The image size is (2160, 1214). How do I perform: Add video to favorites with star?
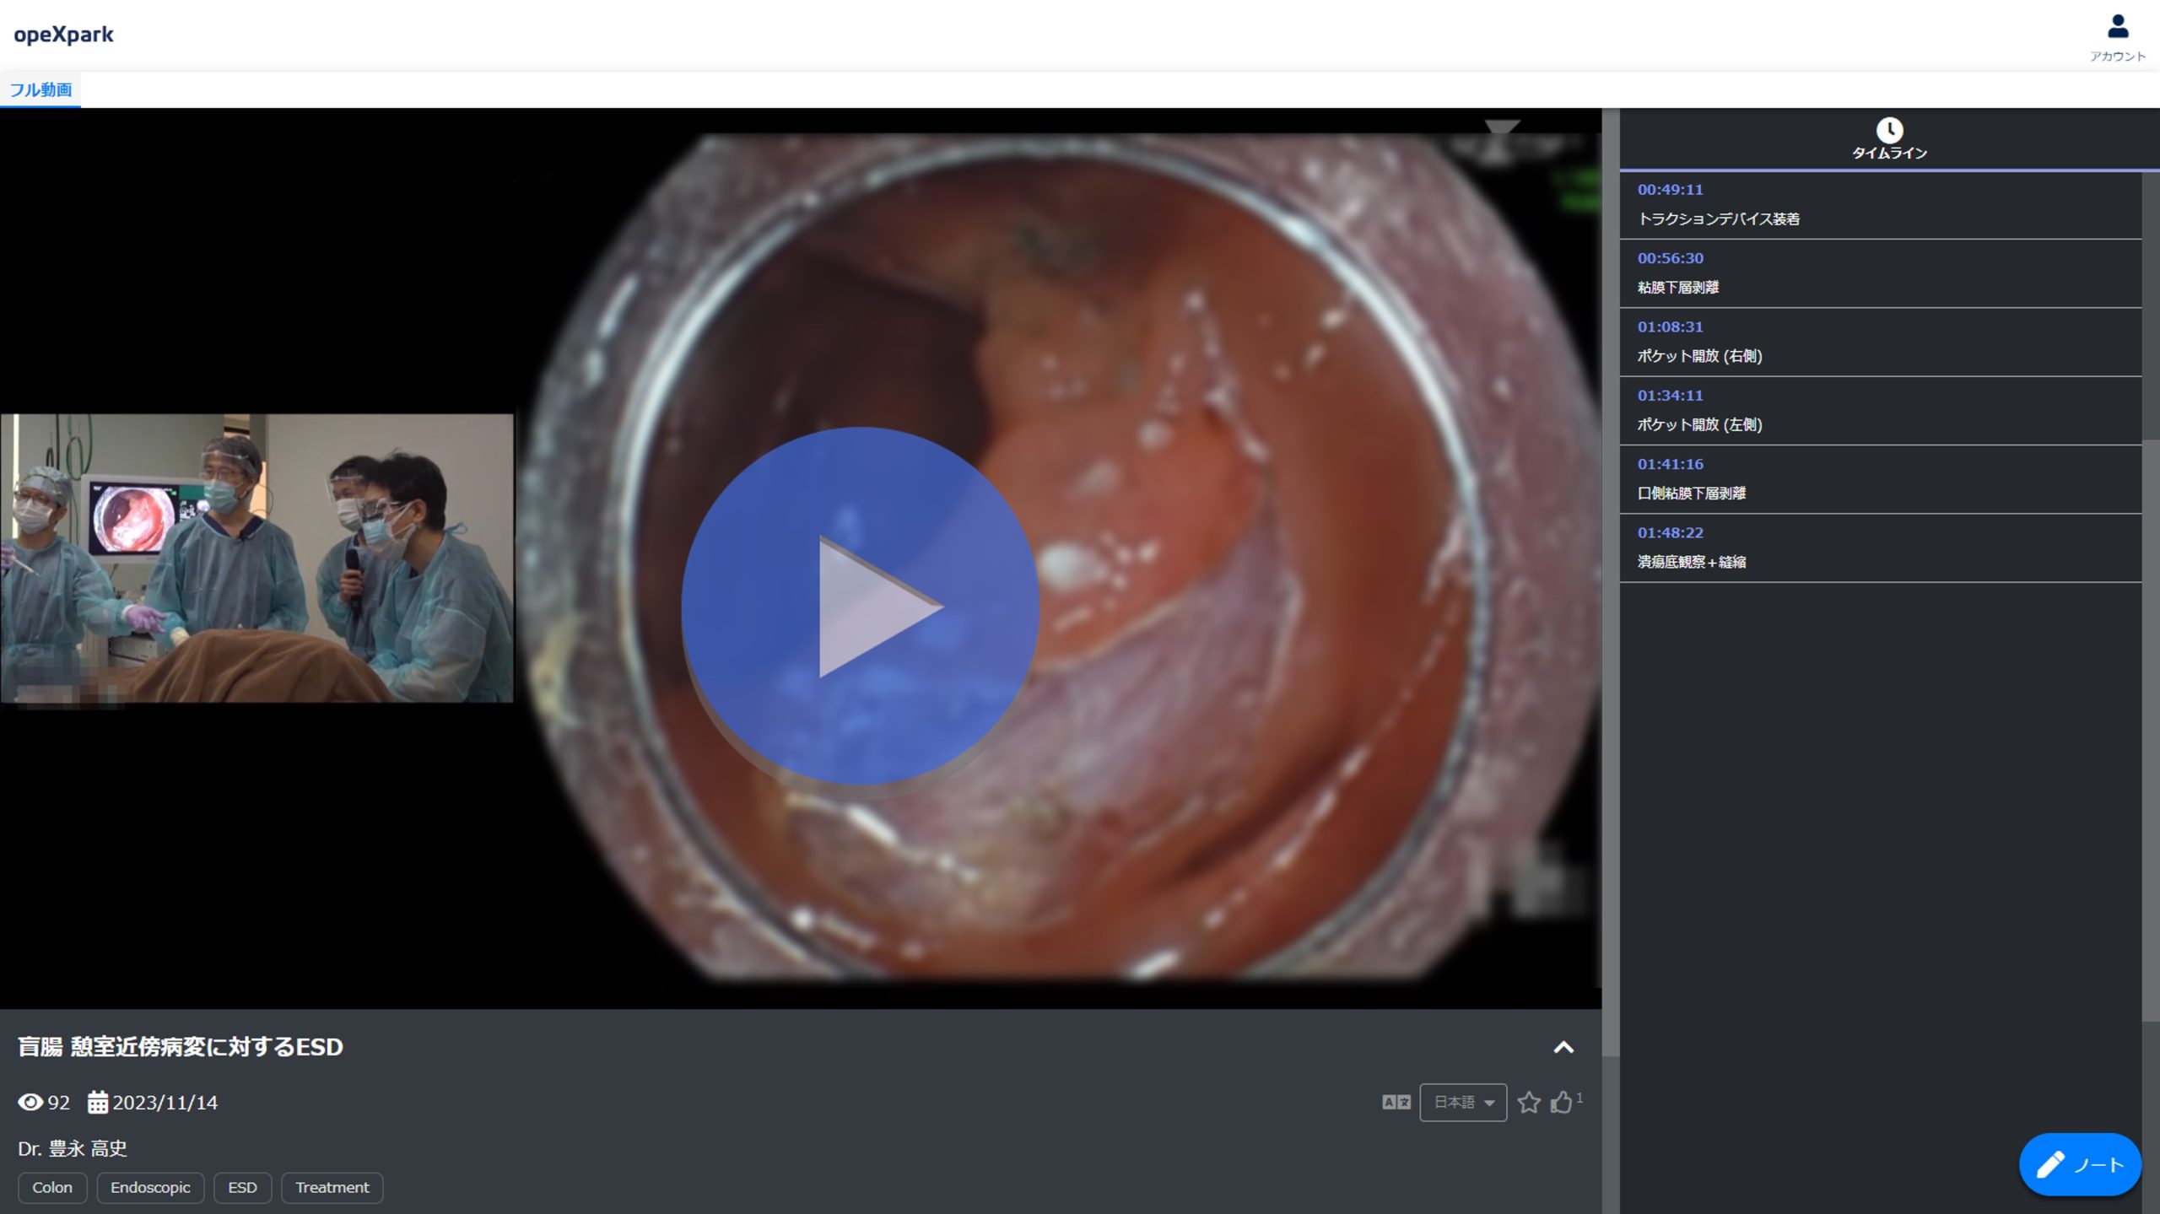[x=1528, y=1103]
